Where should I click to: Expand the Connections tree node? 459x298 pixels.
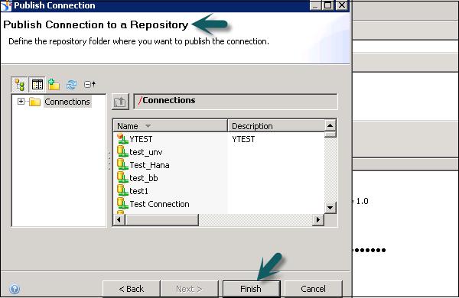pyautogui.click(x=21, y=101)
